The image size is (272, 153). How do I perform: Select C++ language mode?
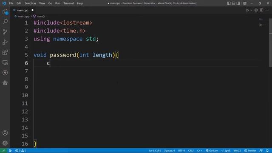200,150
